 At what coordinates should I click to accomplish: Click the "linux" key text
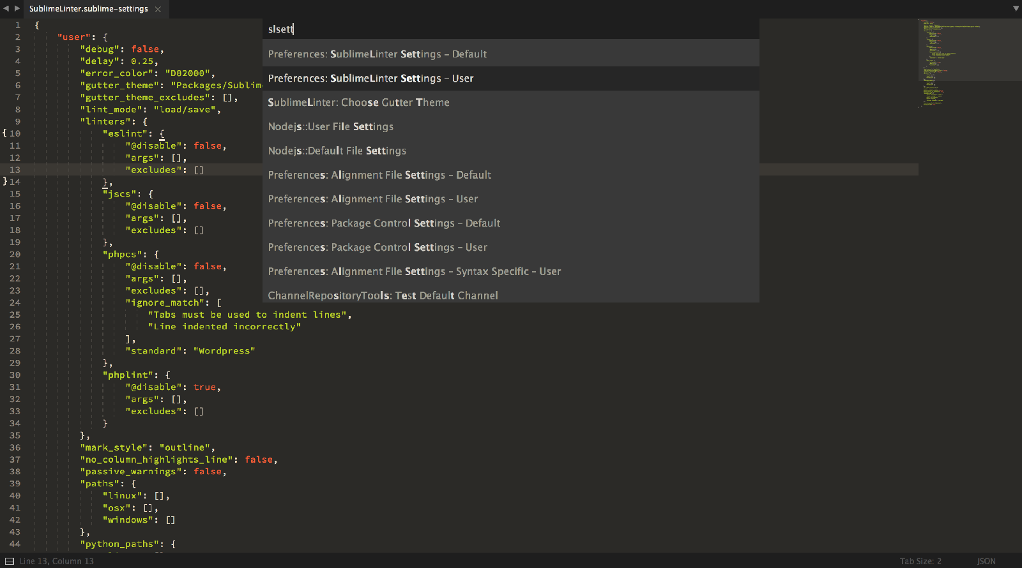(122, 496)
